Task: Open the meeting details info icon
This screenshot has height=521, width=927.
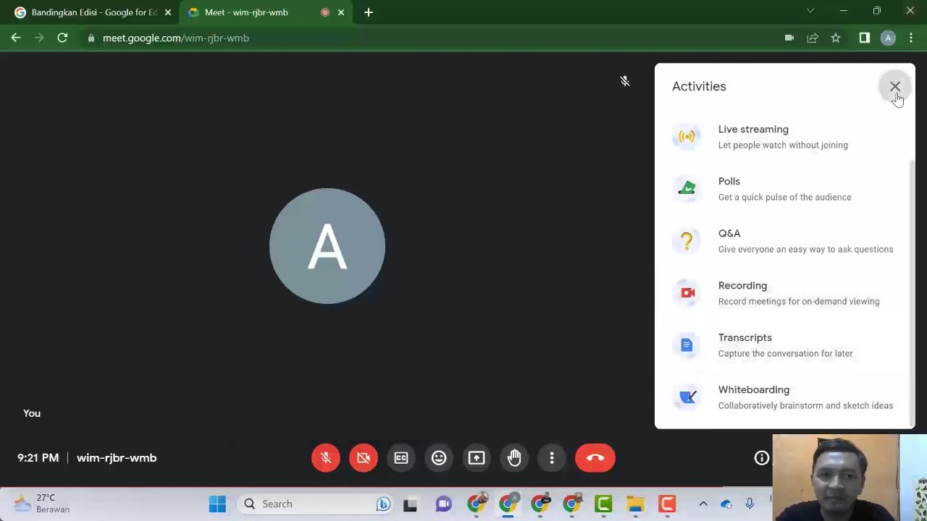Action: click(x=762, y=457)
